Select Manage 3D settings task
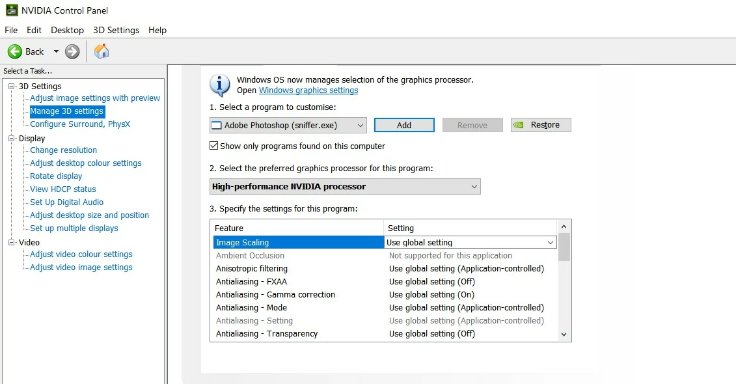 [66, 111]
